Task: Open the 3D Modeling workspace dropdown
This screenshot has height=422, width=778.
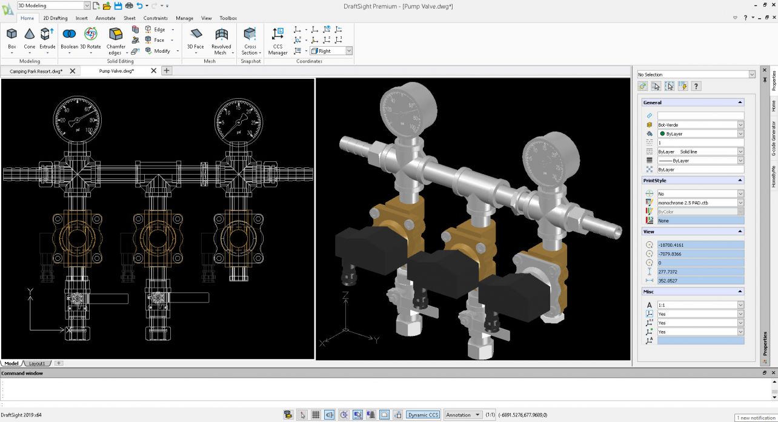Action: (87, 5)
